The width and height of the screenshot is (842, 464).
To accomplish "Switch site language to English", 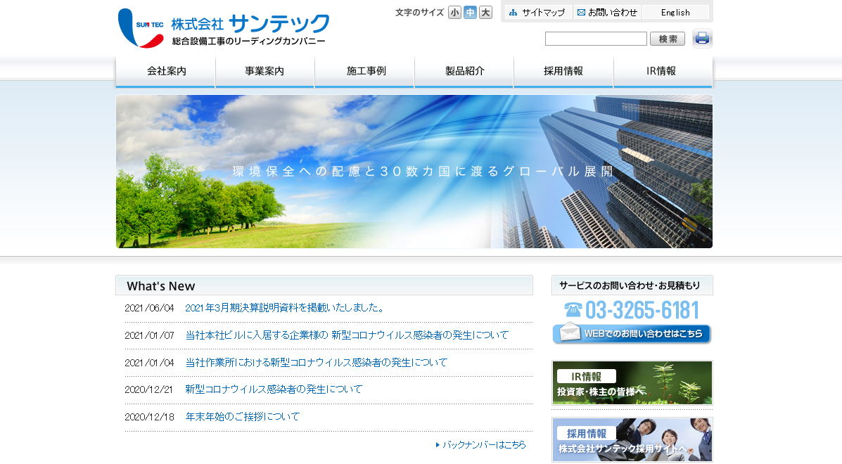I will 675,12.
